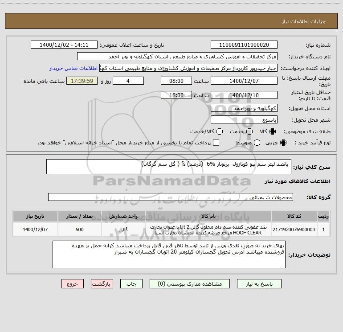Click the تعداد / مقدار column header
Screen dimensions: 343x332
(x=79, y=216)
